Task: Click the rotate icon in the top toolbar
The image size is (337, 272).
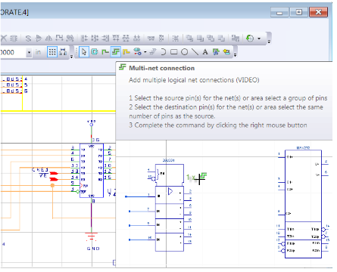Action: click(28, 39)
